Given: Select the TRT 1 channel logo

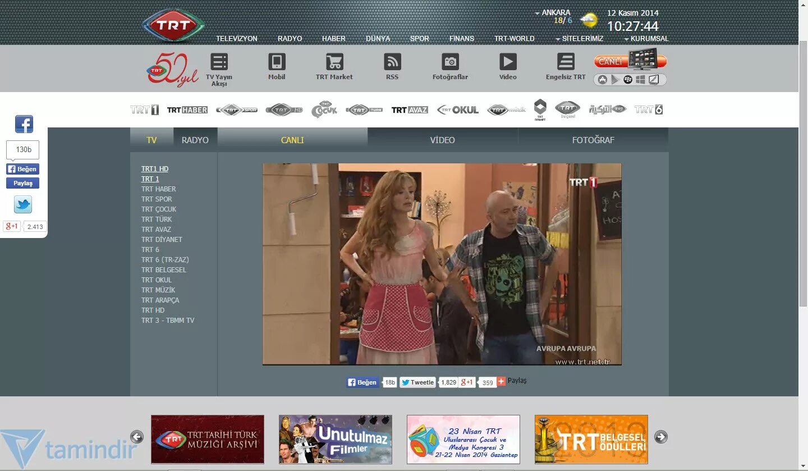Looking at the screenshot, I should tap(144, 109).
